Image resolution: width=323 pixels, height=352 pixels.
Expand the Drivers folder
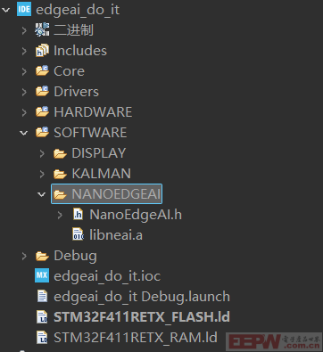24,92
